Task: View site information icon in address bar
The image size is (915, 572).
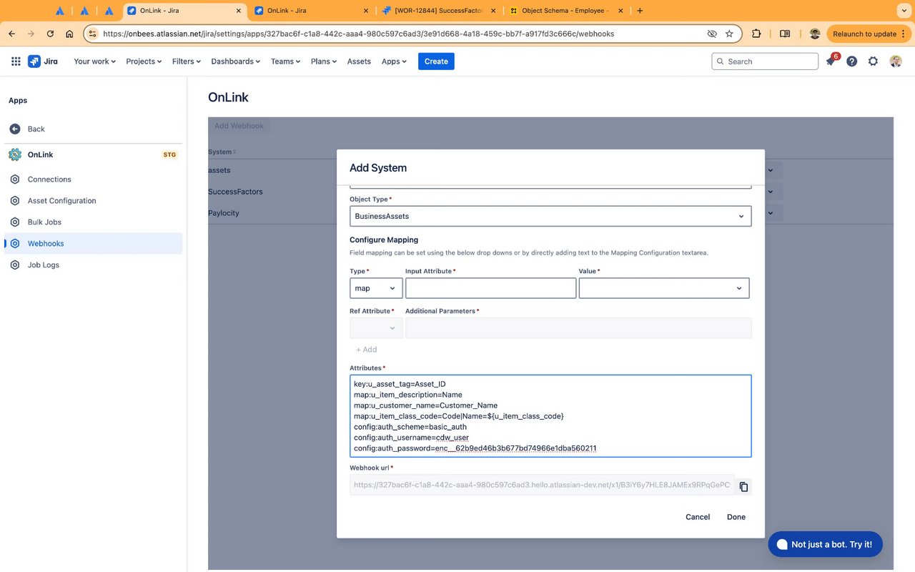Action: [x=92, y=34]
